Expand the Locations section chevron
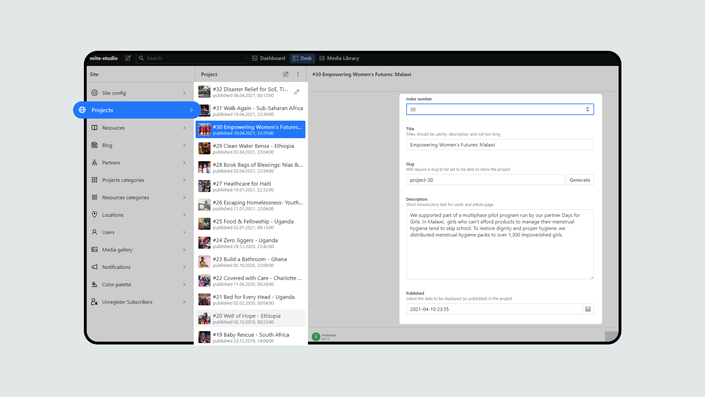705x397 pixels. [x=184, y=215]
